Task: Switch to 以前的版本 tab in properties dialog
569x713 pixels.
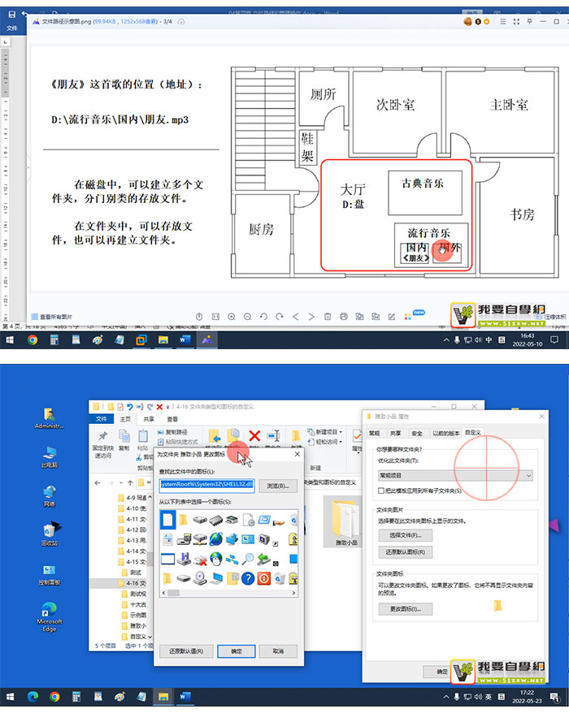Action: pyautogui.click(x=445, y=434)
